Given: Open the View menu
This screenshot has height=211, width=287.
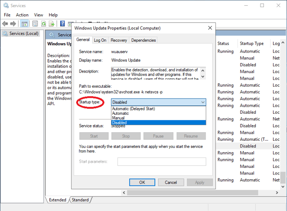Looking at the screenshot, I should (x=38, y=15).
